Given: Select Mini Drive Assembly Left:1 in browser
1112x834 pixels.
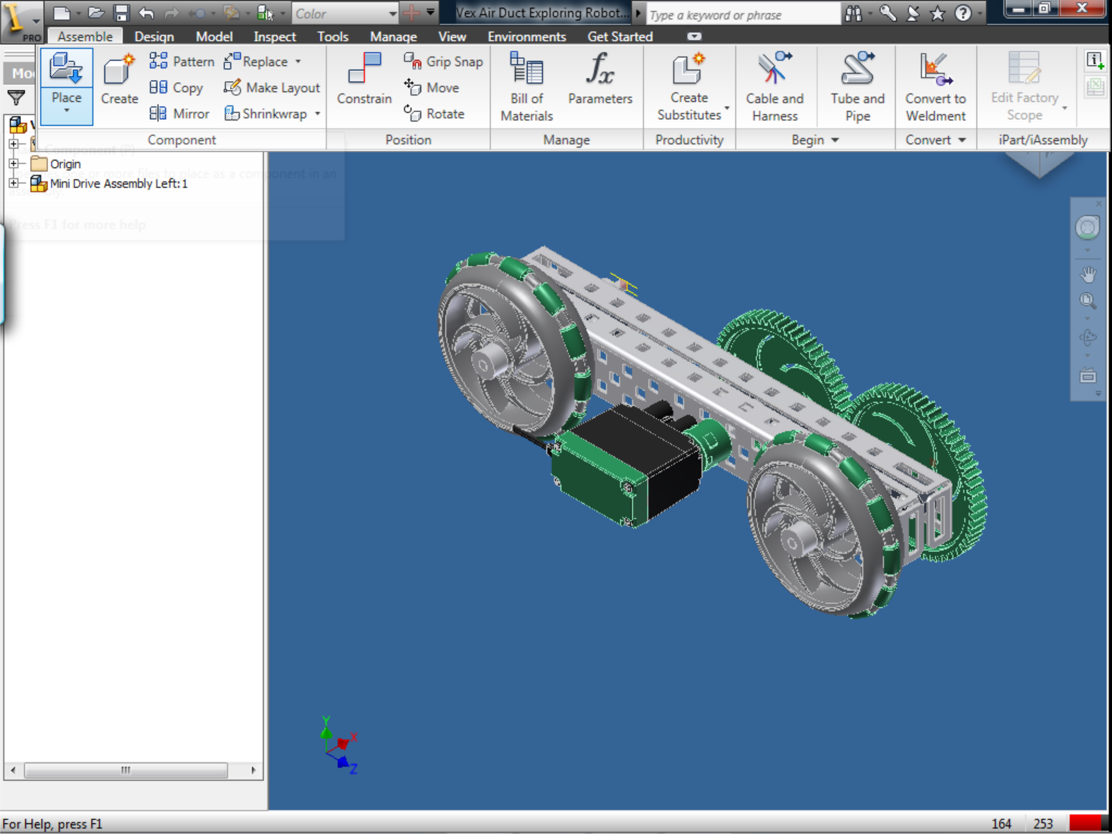Looking at the screenshot, I should [118, 183].
